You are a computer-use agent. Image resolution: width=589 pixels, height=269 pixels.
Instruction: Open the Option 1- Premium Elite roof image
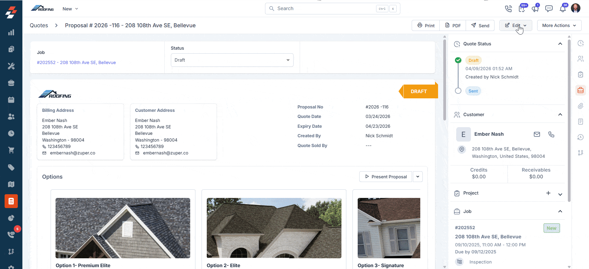click(123, 228)
